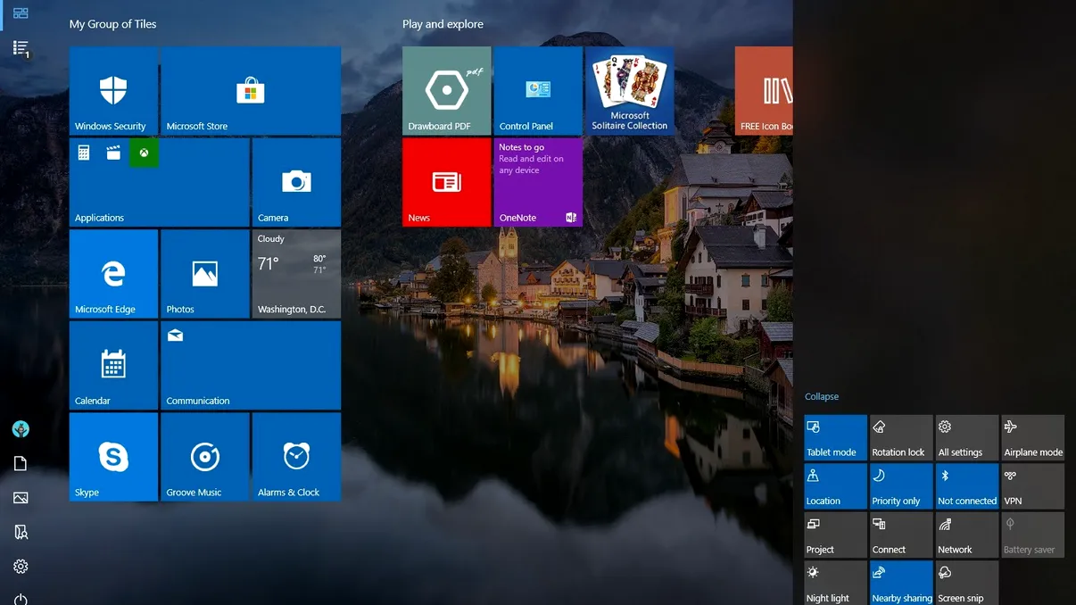Start Microsoft Solitaire Collection

pyautogui.click(x=629, y=89)
